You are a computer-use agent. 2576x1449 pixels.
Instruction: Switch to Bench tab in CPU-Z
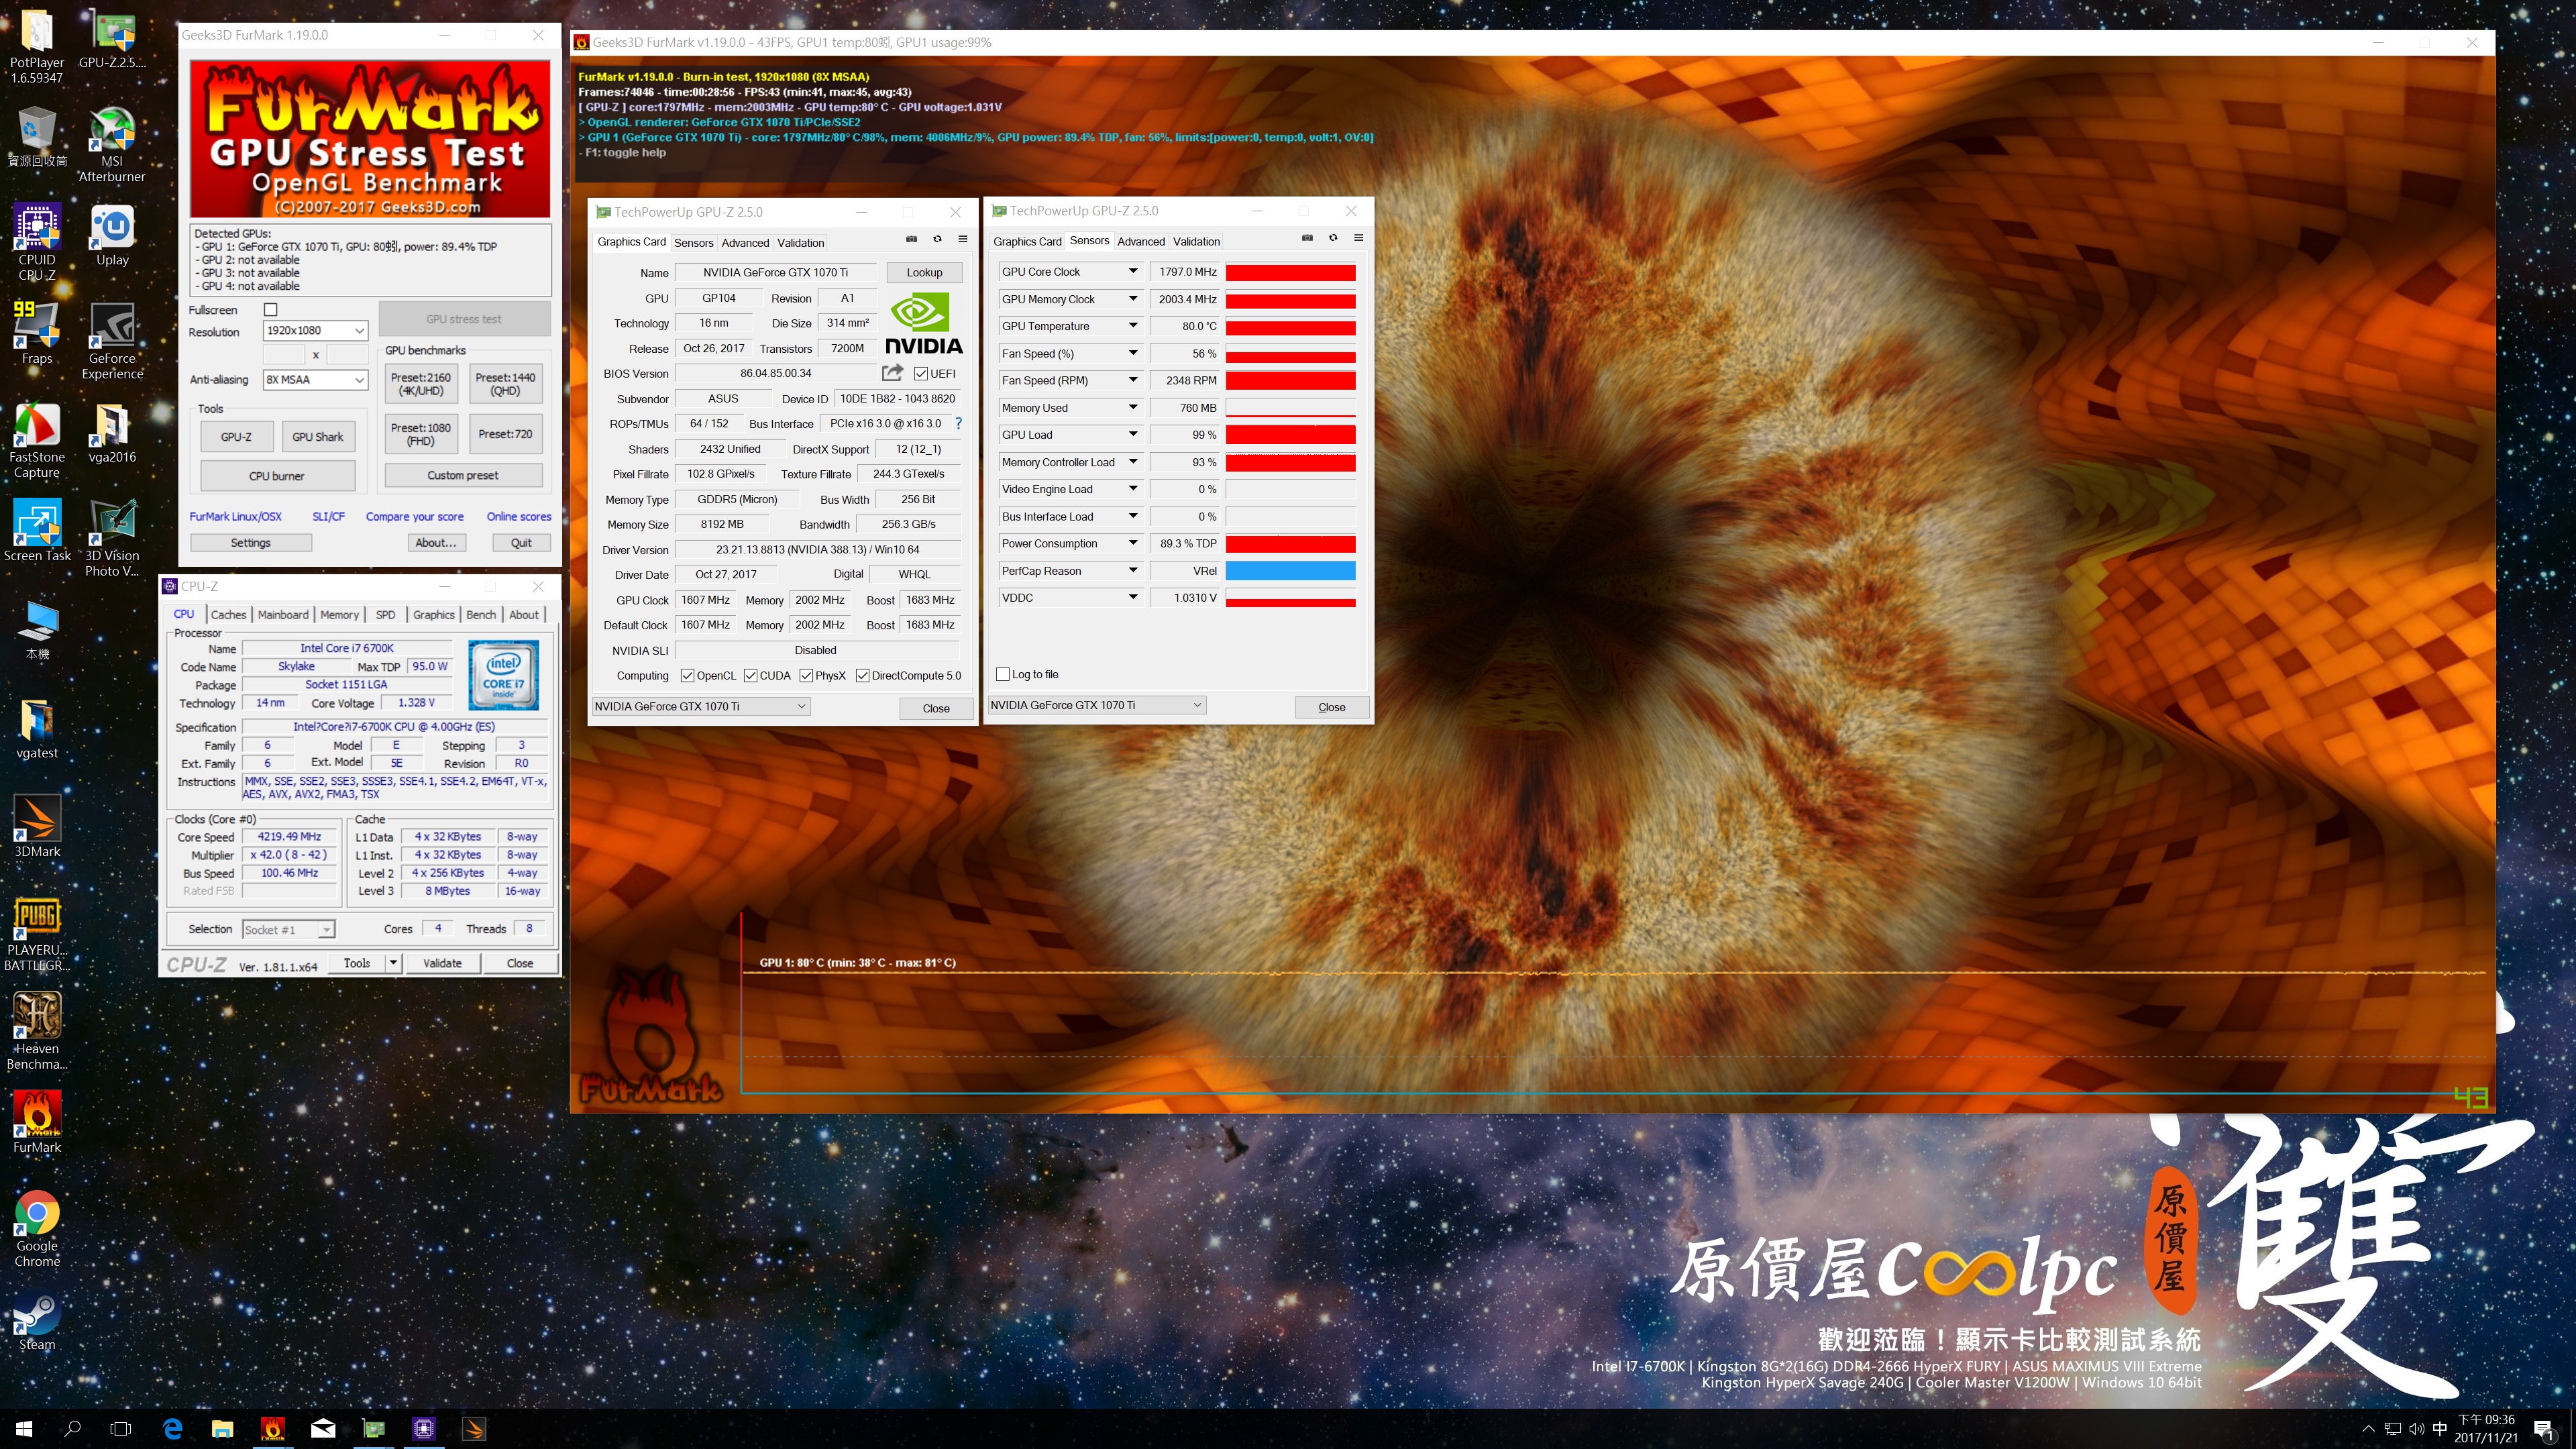(481, 615)
